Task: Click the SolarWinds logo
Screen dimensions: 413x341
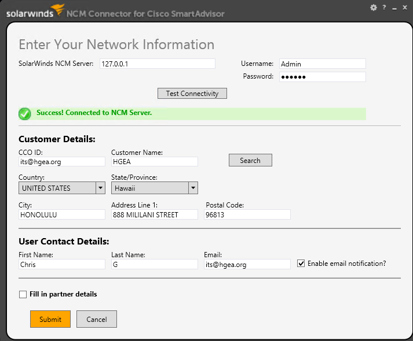Action: click(35, 12)
